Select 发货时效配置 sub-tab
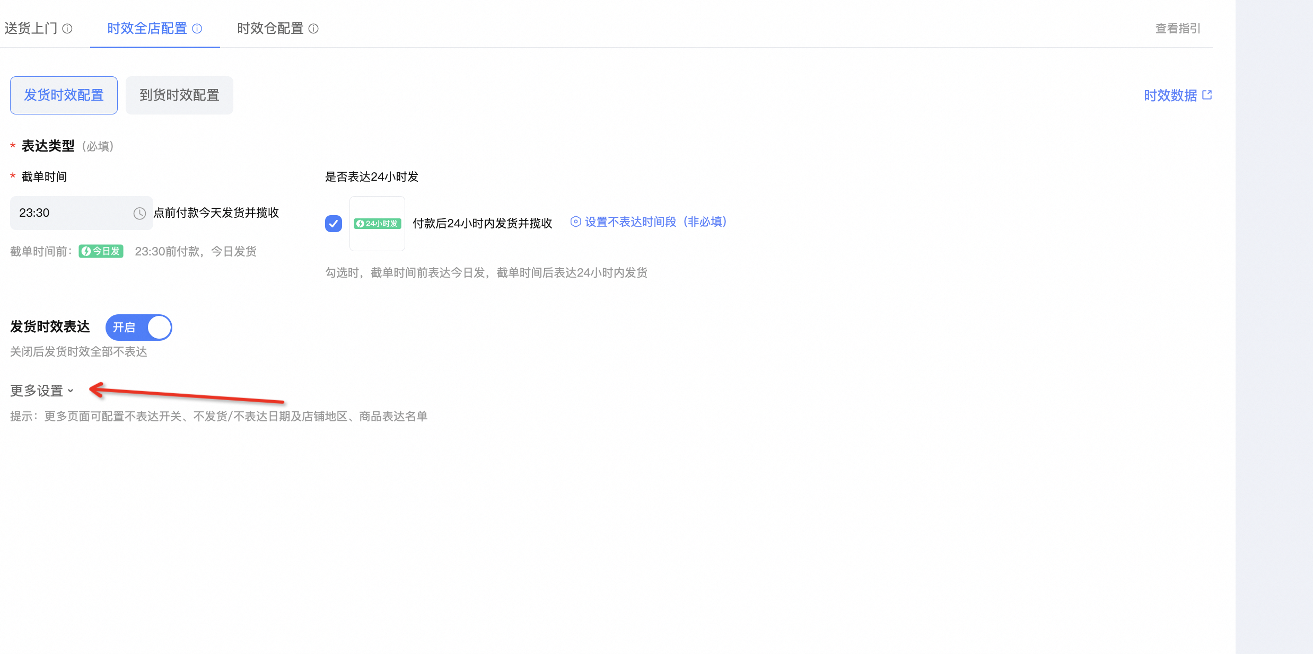Image resolution: width=1313 pixels, height=654 pixels. [64, 95]
